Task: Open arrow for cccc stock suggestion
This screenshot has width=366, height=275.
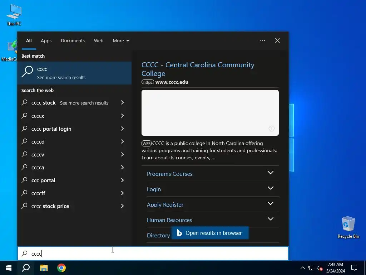Action: click(122, 102)
